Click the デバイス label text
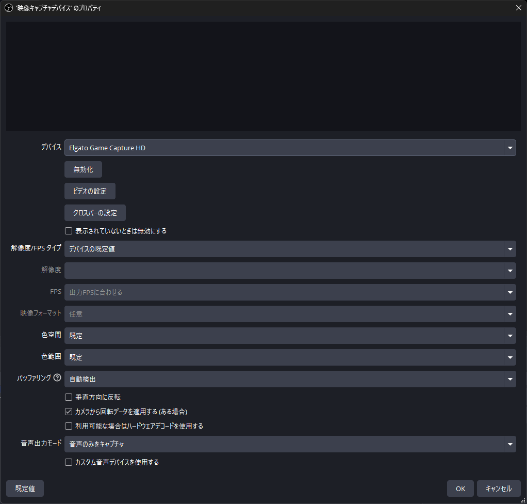The image size is (527, 504). pyautogui.click(x=51, y=147)
